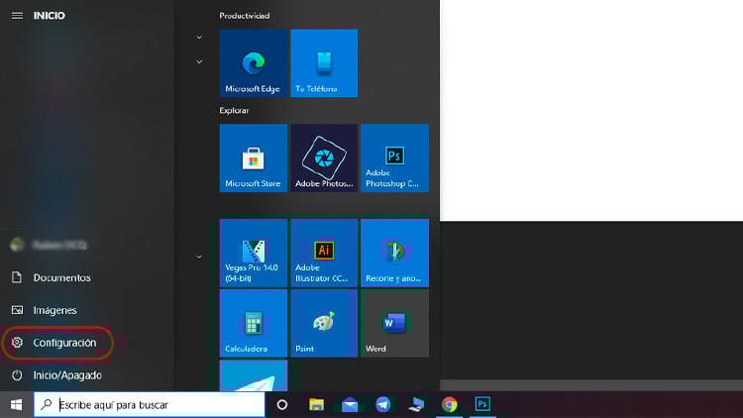Toggle the INICIO hamburger menu
This screenshot has height=418, width=743.
[x=17, y=15]
